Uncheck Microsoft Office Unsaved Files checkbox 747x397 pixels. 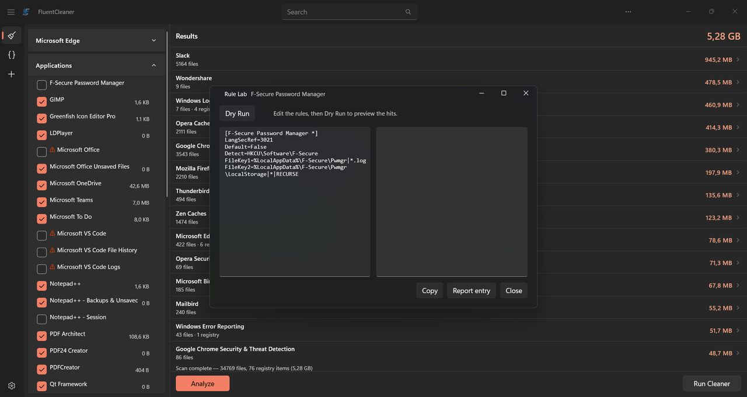(41, 169)
